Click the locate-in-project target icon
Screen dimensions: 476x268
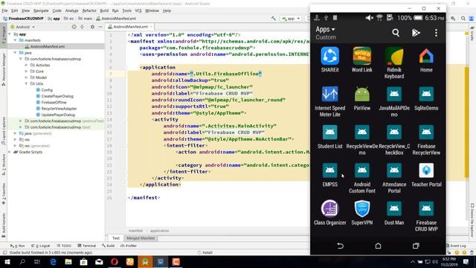pos(74,27)
